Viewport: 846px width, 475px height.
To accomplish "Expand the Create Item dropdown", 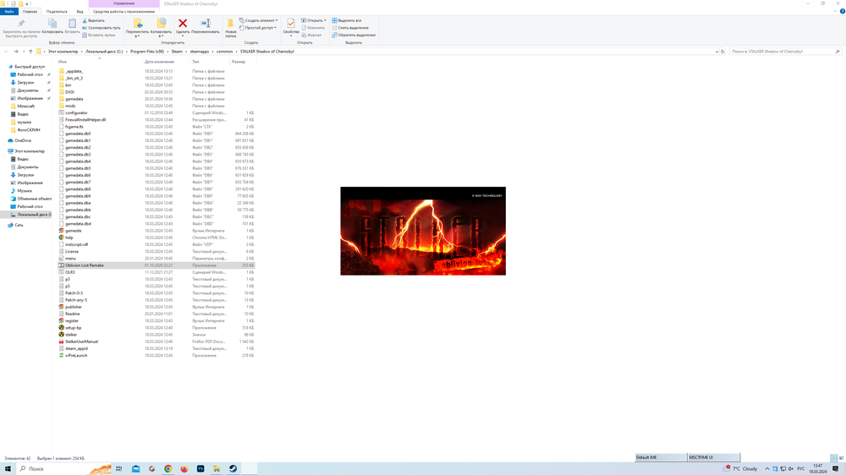I will (x=261, y=20).
